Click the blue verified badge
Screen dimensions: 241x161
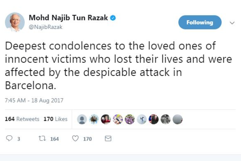(x=113, y=18)
